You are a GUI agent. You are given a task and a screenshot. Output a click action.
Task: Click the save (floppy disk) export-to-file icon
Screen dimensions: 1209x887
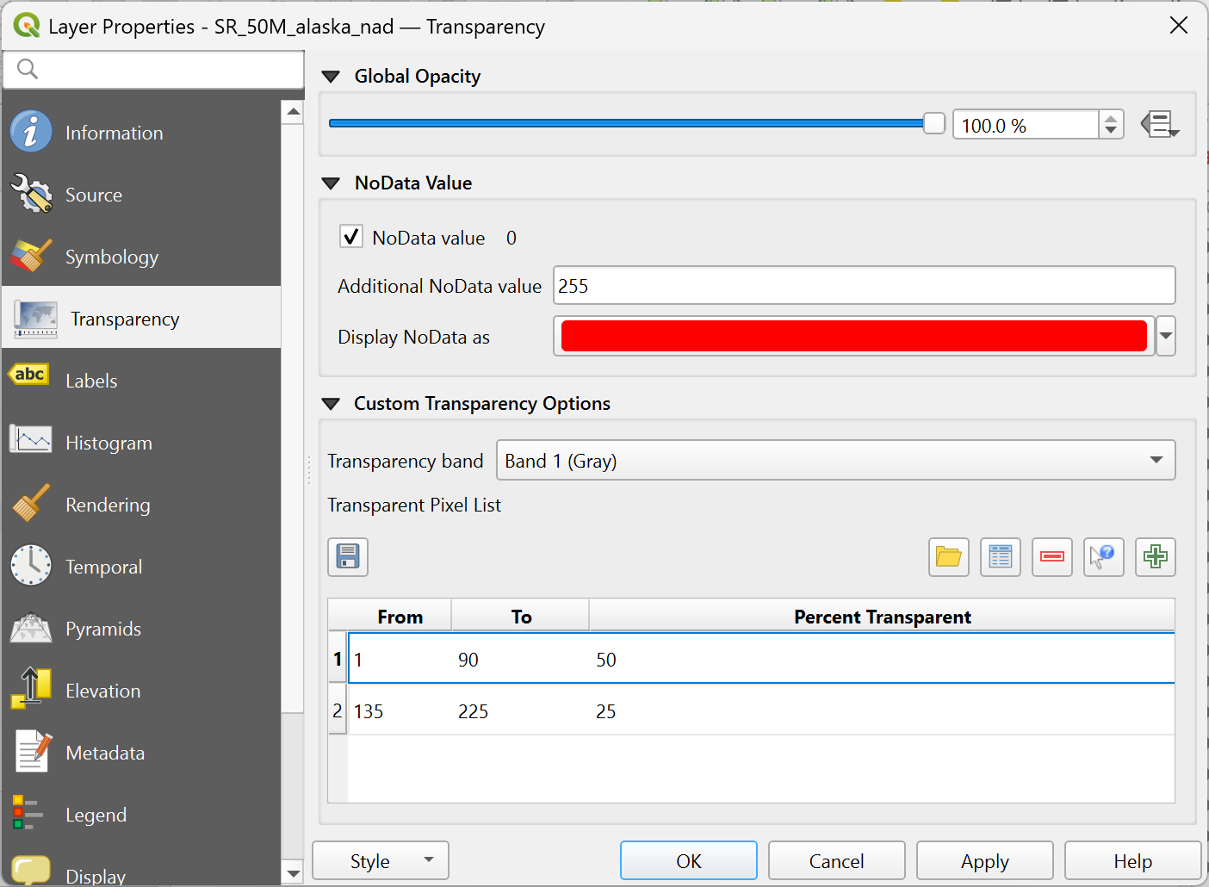click(x=348, y=557)
